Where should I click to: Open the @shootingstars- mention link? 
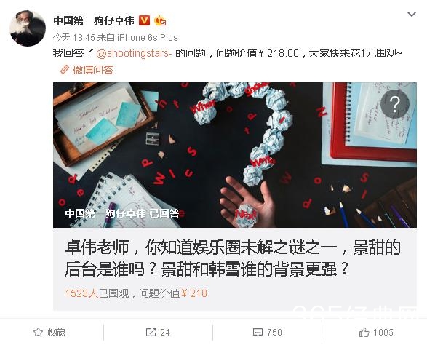point(134,53)
